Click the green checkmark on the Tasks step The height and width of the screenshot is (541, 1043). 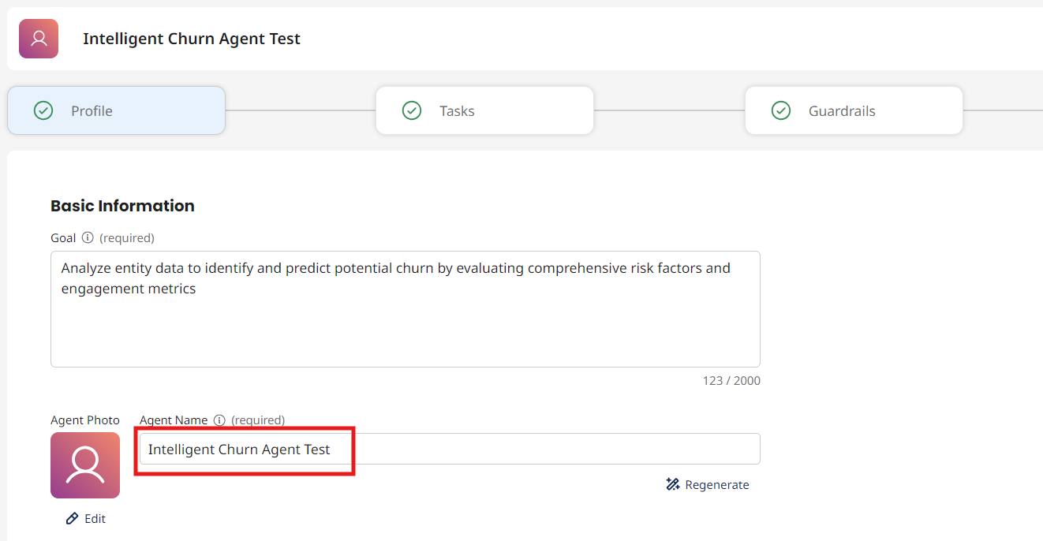coord(412,110)
